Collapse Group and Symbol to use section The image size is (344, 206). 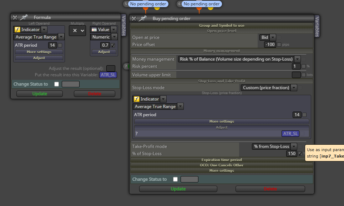pyautogui.click(x=222, y=25)
